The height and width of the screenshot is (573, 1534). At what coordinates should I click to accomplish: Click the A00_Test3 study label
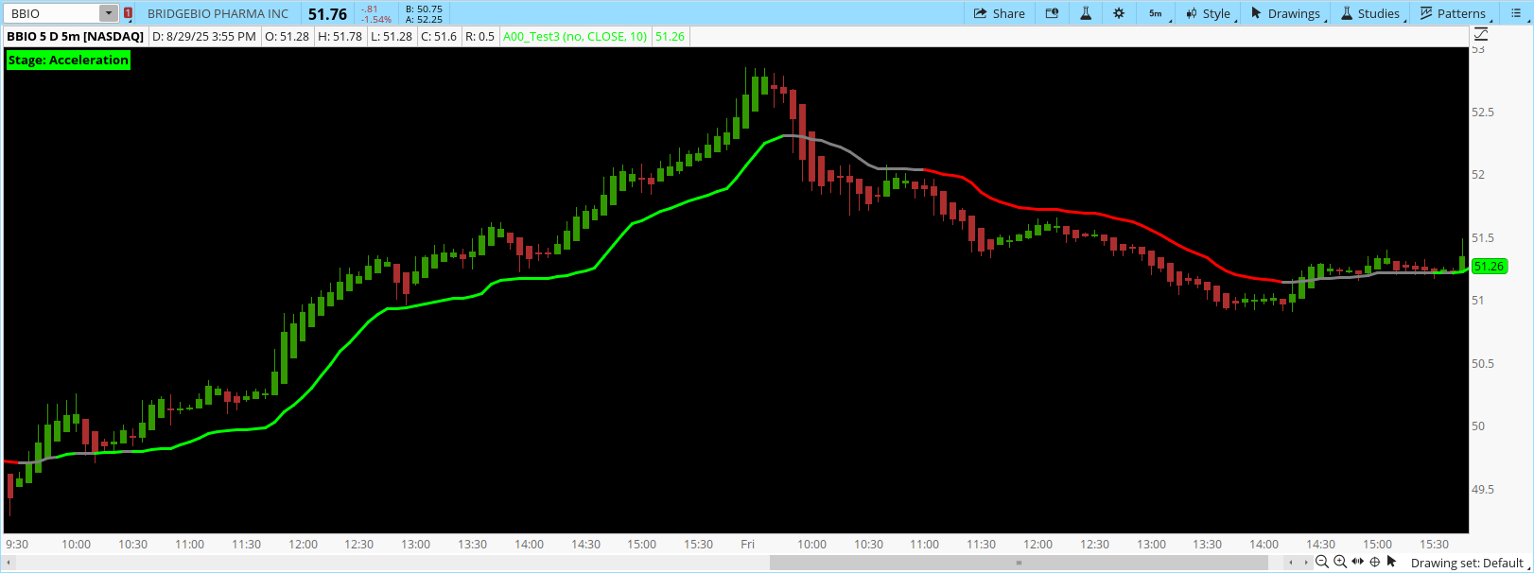coord(575,36)
